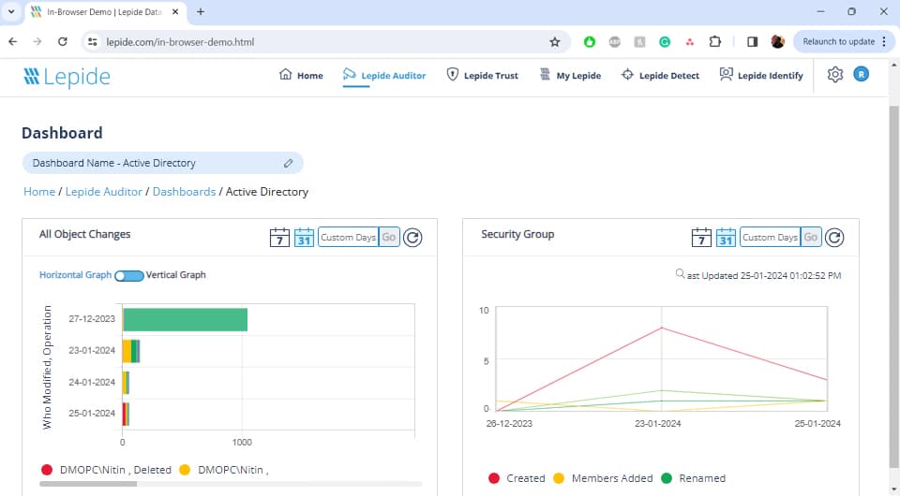
Task: Toggle yellow DMOPC\Nitin legend marker
Action: tap(185, 470)
